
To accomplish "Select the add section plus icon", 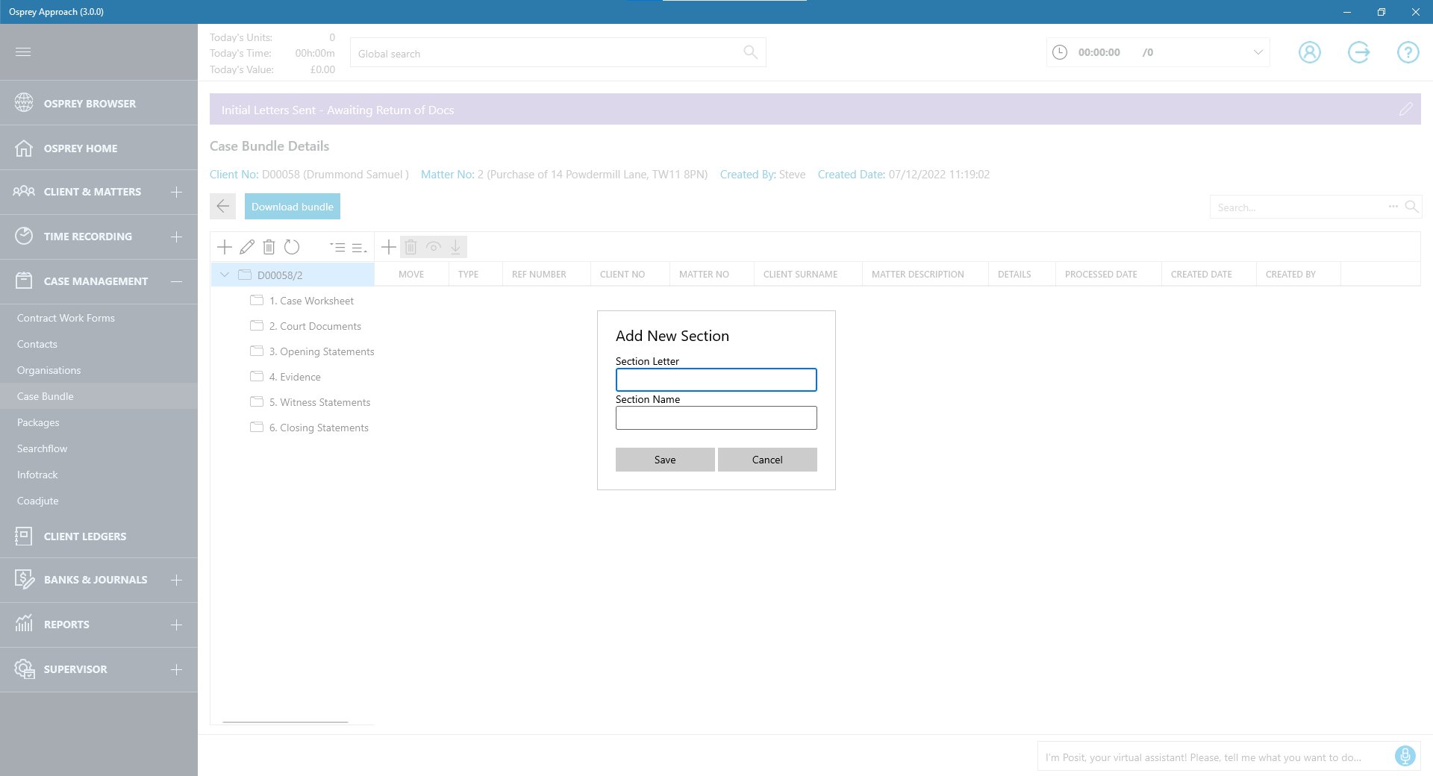I will pos(225,246).
